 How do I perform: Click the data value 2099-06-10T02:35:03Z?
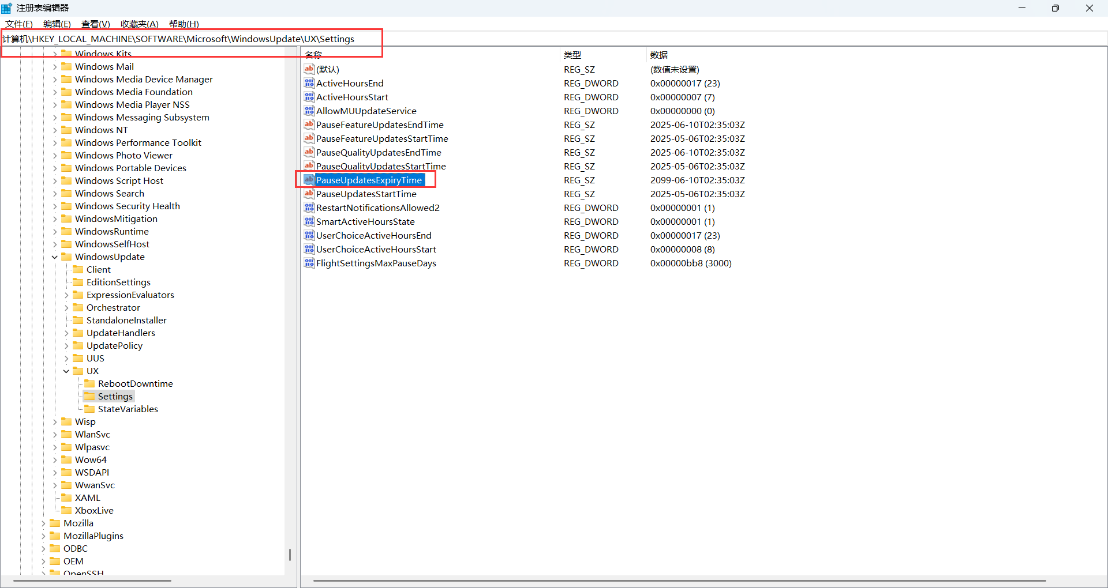click(x=698, y=180)
